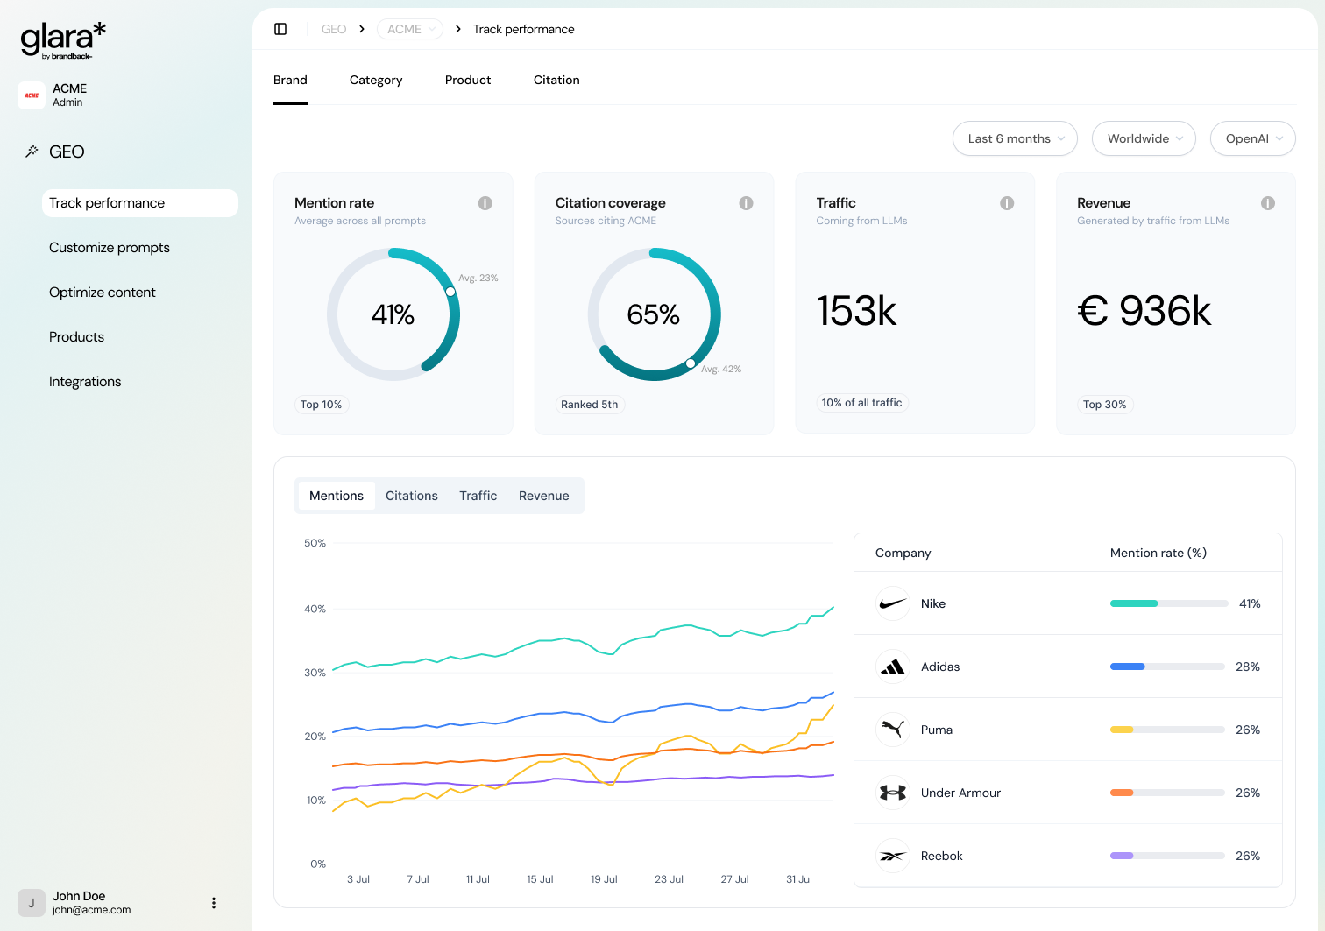Open Optimize content in sidebar

click(x=103, y=293)
